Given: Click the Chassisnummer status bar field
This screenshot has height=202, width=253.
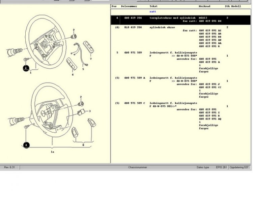Looking at the screenshot, I should click(x=137, y=167).
